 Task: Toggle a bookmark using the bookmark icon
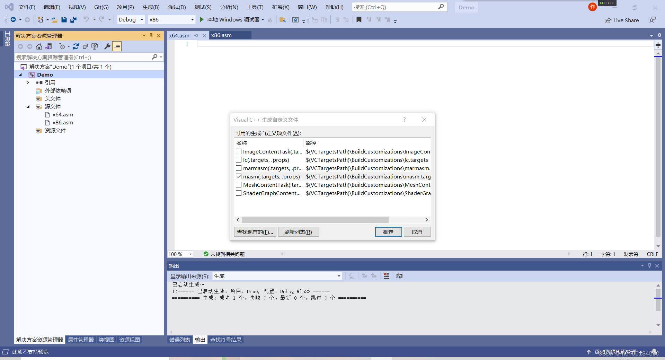[x=359, y=19]
